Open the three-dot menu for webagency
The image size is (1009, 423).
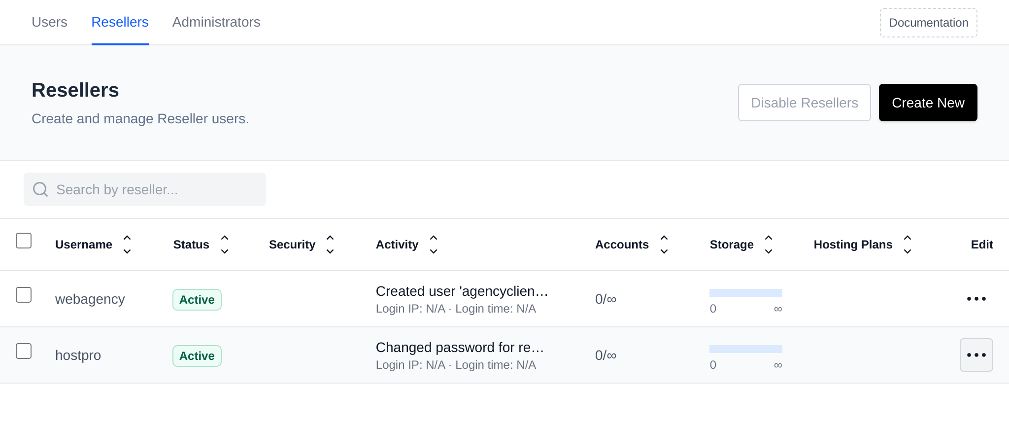coord(976,299)
